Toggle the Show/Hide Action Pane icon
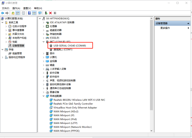The height and width of the screenshot is (138, 192). [34, 13]
